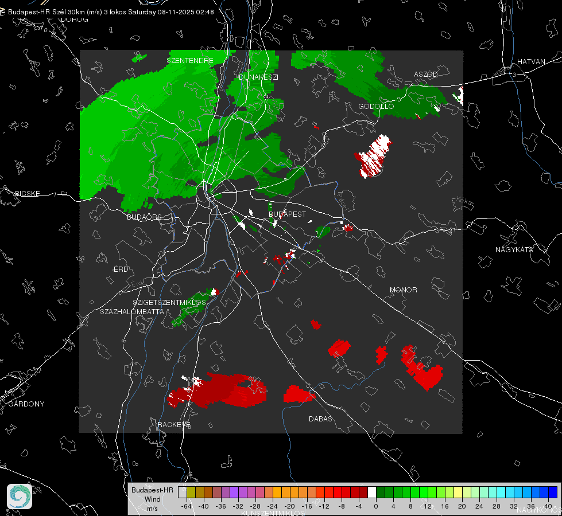Click the BUDAPEST city label
562x516 pixels.
click(288, 214)
